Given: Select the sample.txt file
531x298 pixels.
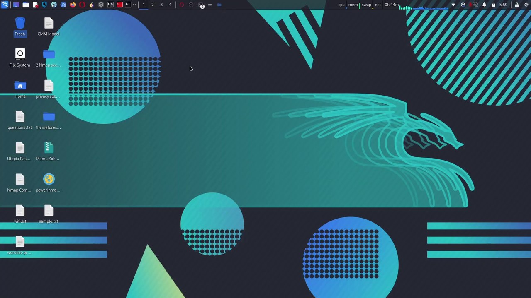Looking at the screenshot, I should coord(49,214).
